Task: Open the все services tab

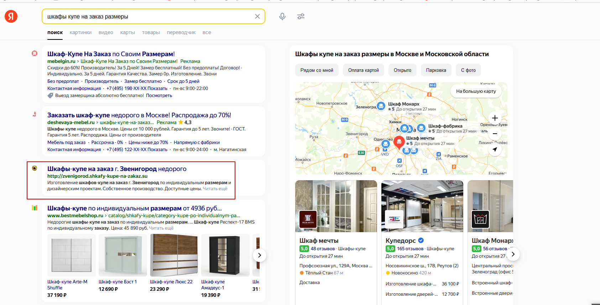Action: tap(207, 32)
